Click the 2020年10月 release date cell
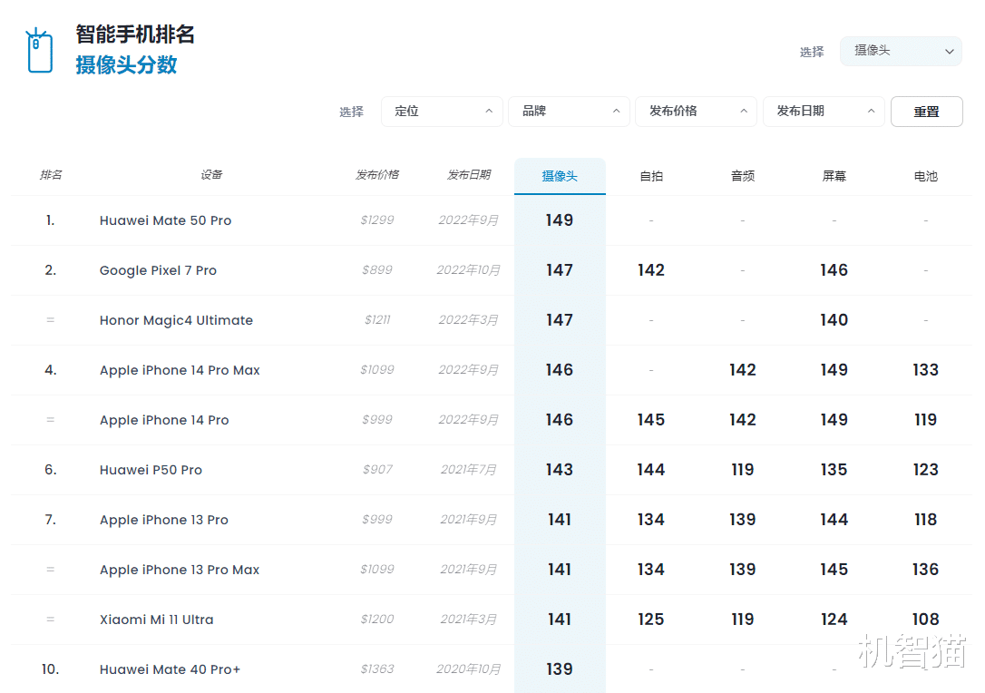Viewport: 985px width, 693px height. (469, 669)
